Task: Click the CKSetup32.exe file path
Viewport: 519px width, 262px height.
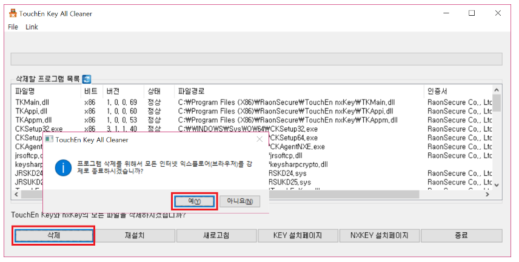Action: (x=247, y=129)
